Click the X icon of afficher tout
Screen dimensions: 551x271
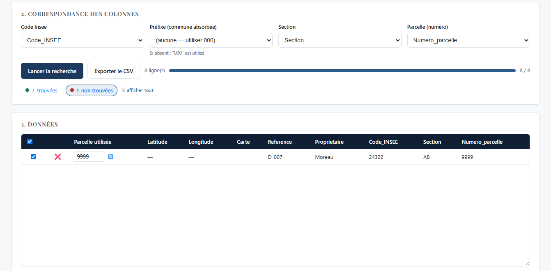point(123,90)
